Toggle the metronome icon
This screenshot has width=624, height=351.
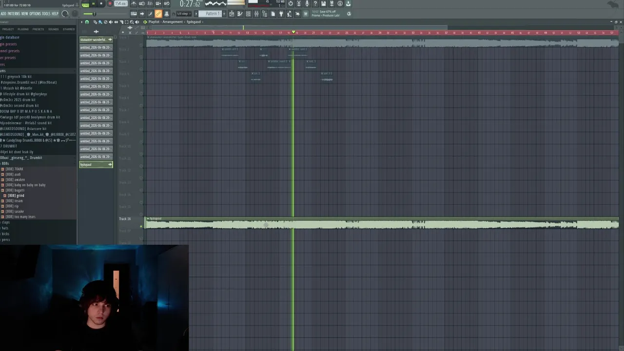point(134,3)
